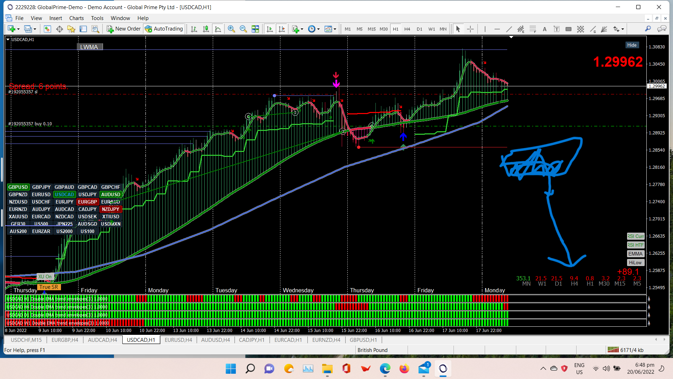Viewport: 673px width, 379px height.
Task: Expand the Templates dropdown arrow
Action: coord(335,29)
